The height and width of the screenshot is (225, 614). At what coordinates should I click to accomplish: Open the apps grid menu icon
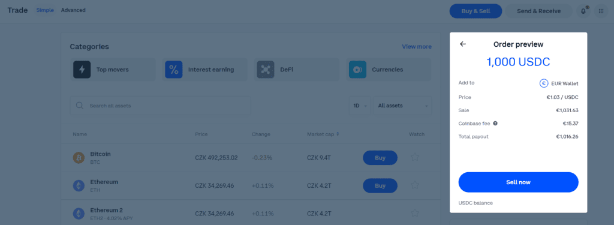click(601, 11)
